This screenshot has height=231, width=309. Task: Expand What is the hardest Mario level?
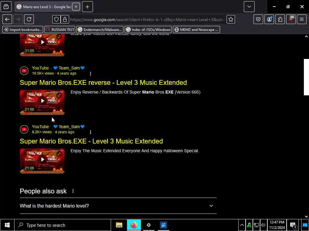118,206
